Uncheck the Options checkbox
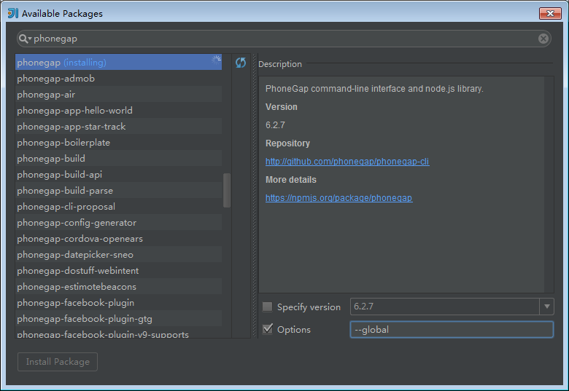Screen dimensions: 569x391 [268, 329]
